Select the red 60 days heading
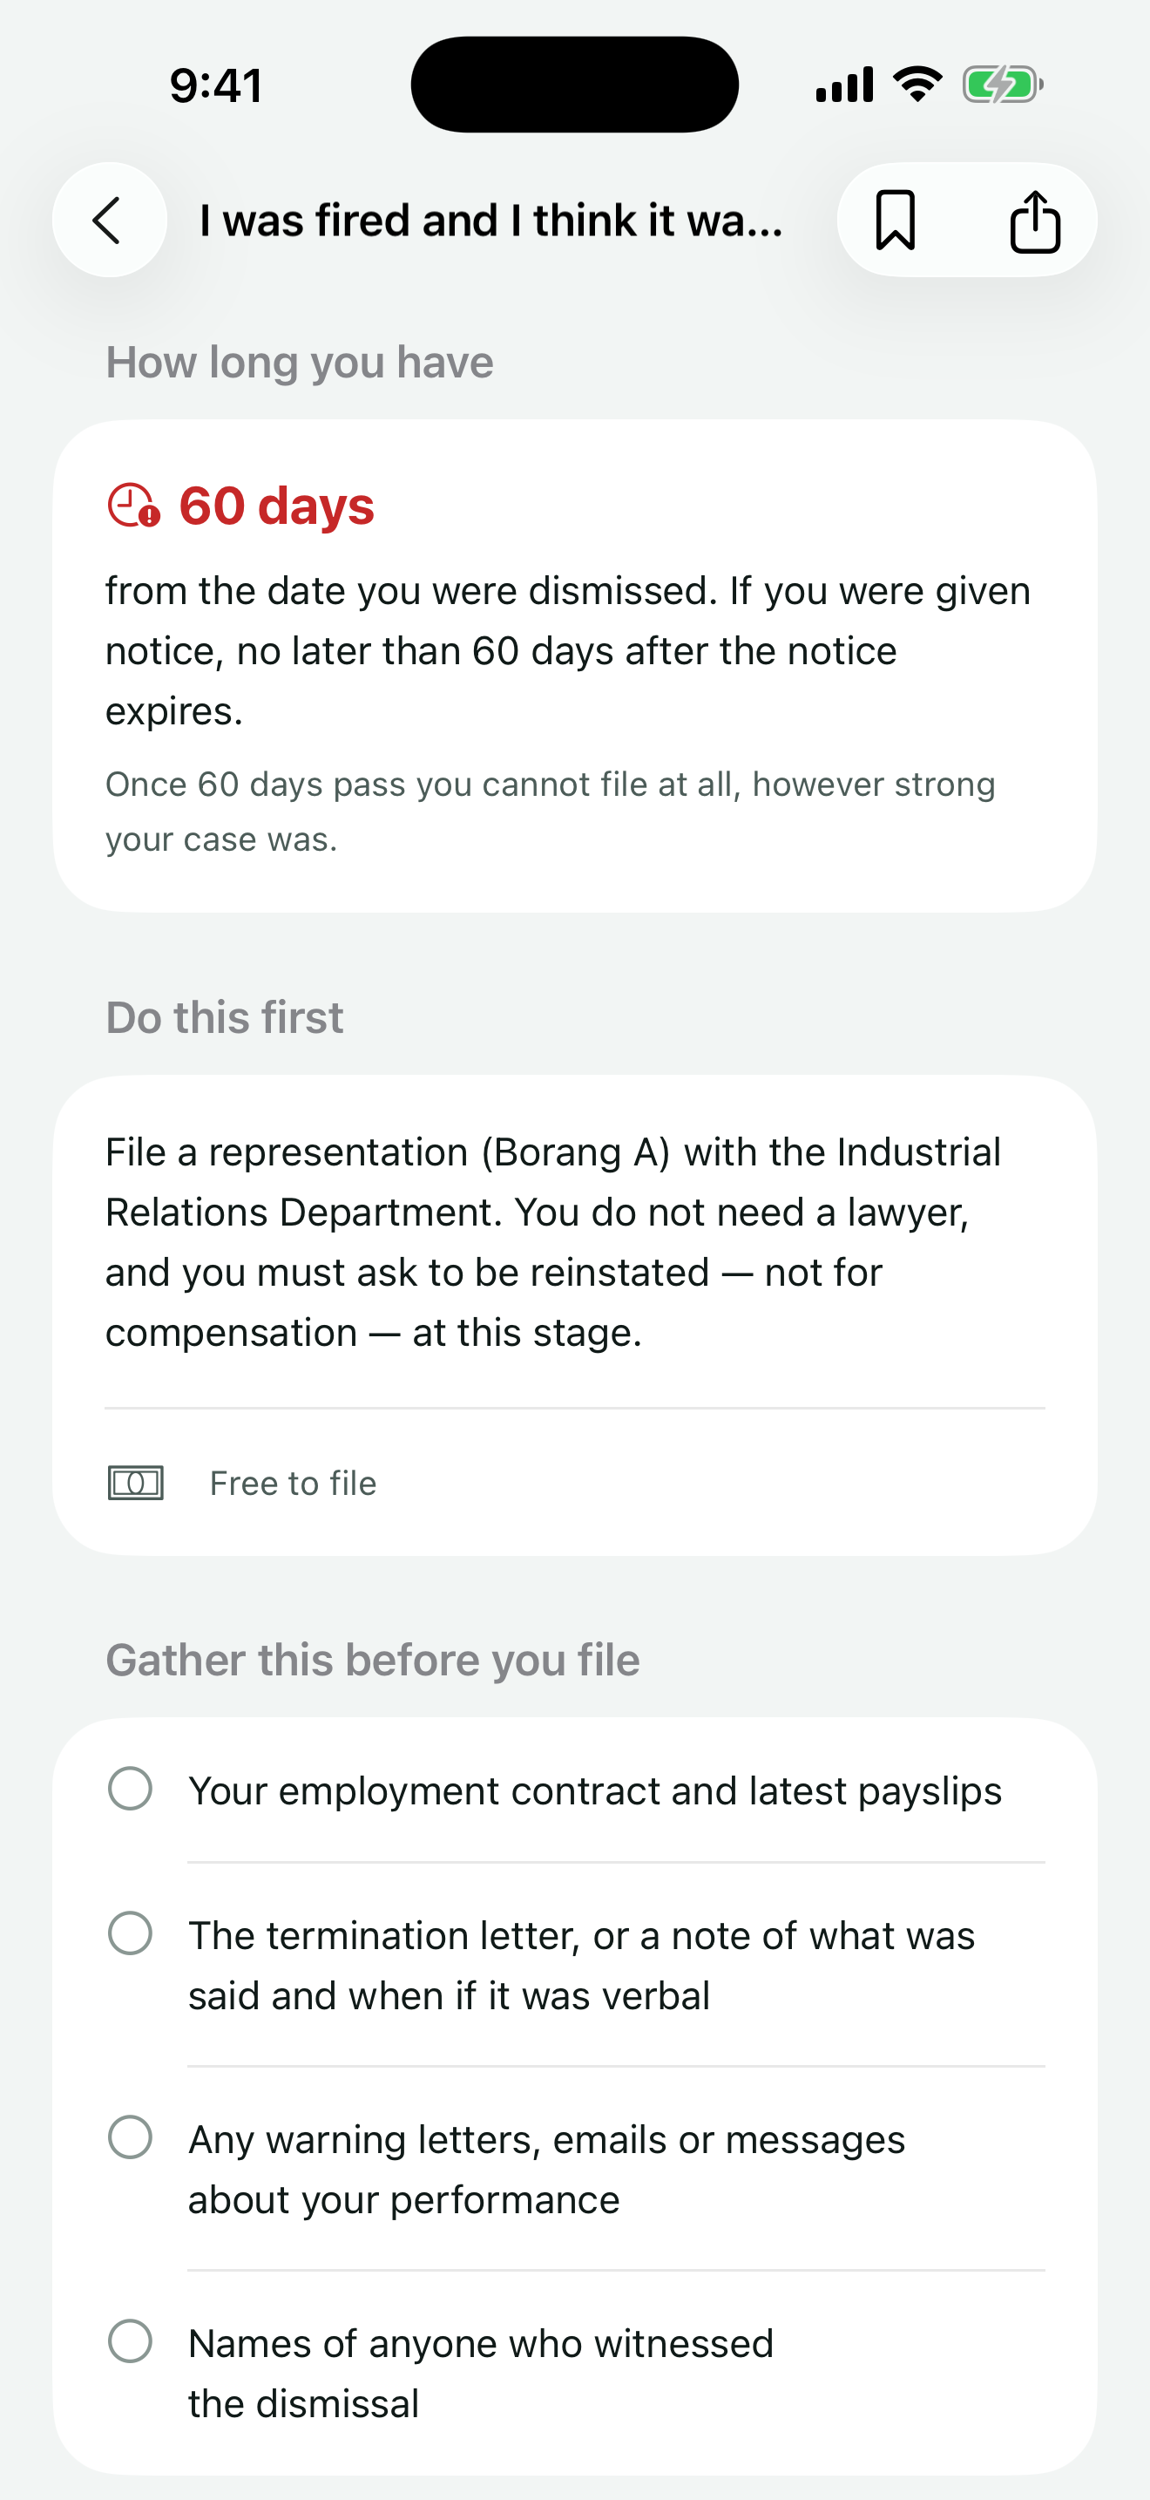 click(276, 506)
